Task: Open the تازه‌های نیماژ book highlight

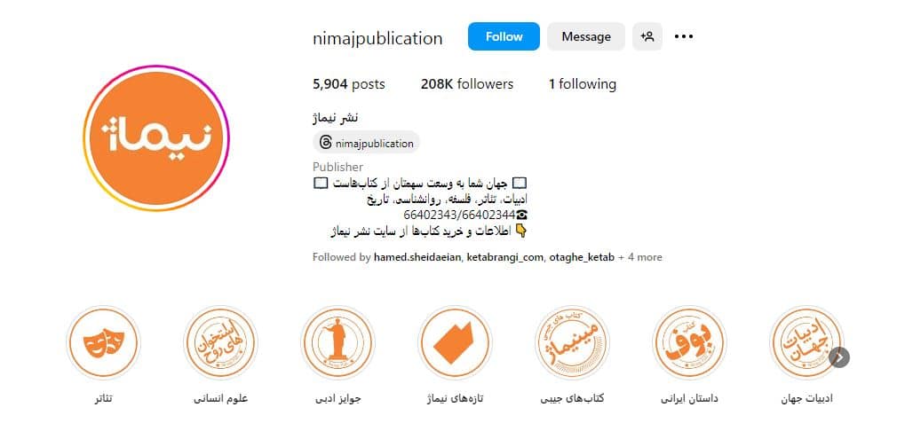Action: (x=455, y=343)
